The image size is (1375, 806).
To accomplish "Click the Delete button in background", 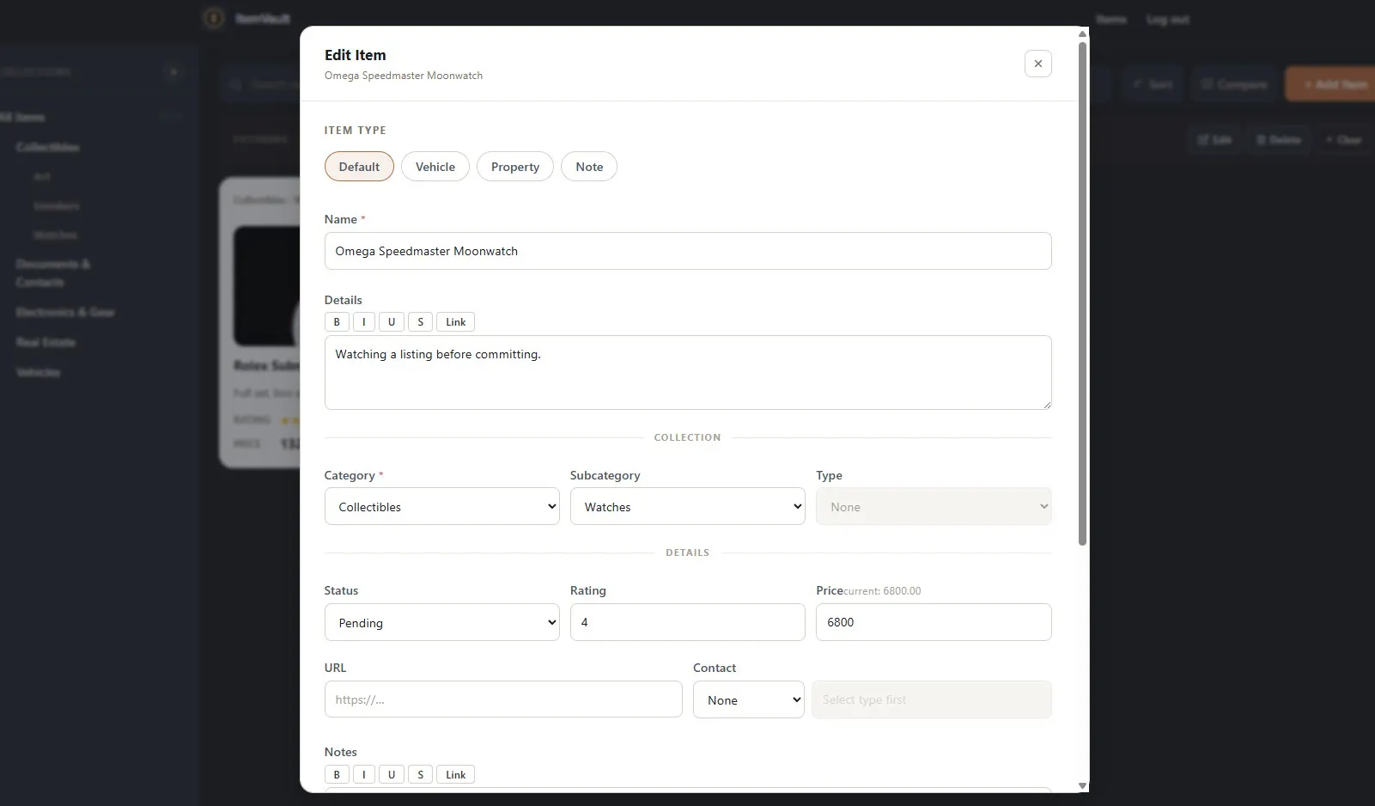I will click(1278, 139).
